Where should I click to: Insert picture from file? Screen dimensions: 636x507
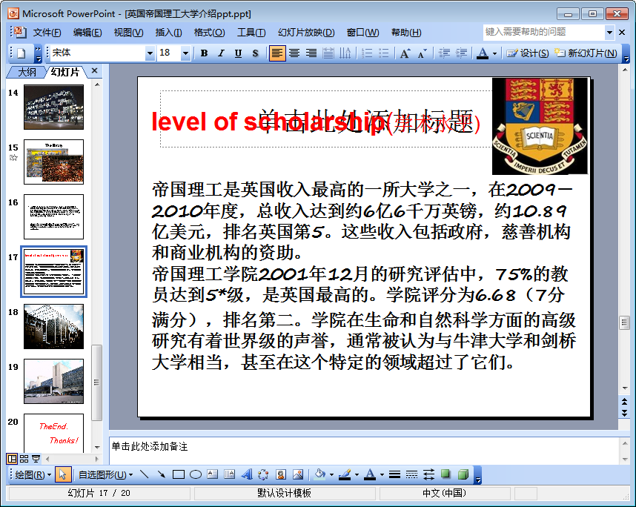pos(298,474)
